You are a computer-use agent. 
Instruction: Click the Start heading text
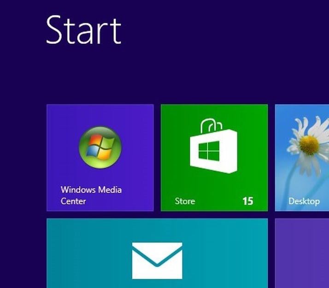(x=83, y=29)
